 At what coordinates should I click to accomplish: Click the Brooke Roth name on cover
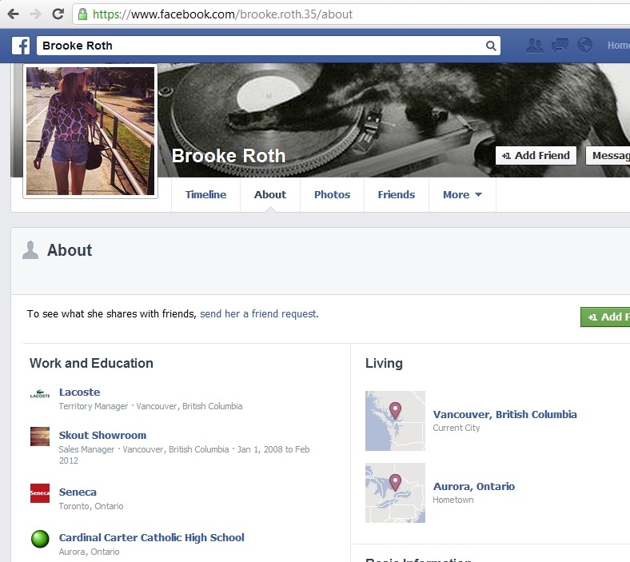click(229, 156)
